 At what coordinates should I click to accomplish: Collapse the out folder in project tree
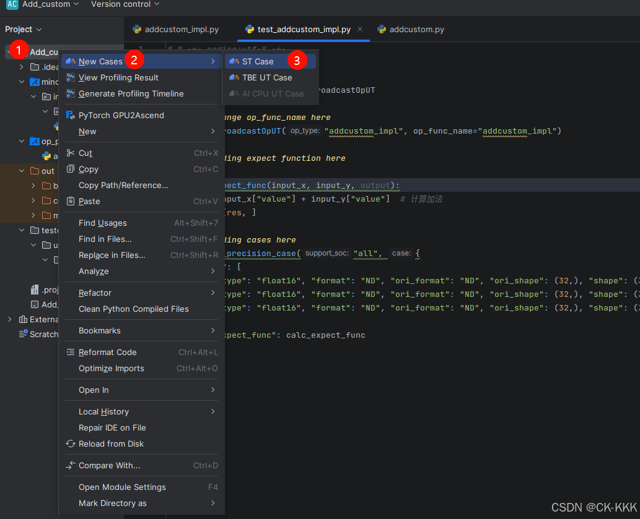tap(22, 171)
